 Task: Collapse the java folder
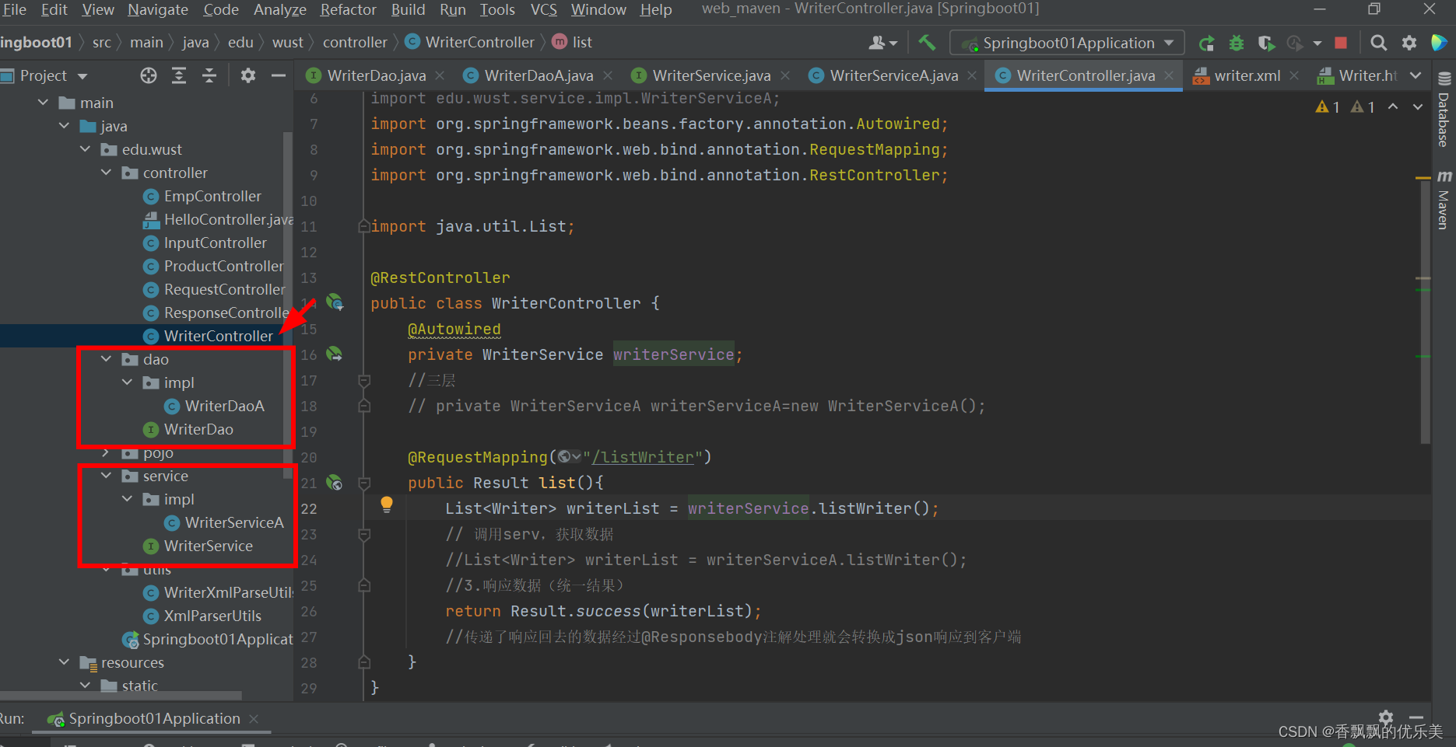[x=65, y=126]
